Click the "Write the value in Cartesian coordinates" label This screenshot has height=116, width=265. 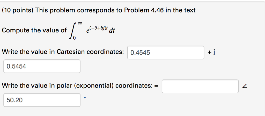(63, 52)
